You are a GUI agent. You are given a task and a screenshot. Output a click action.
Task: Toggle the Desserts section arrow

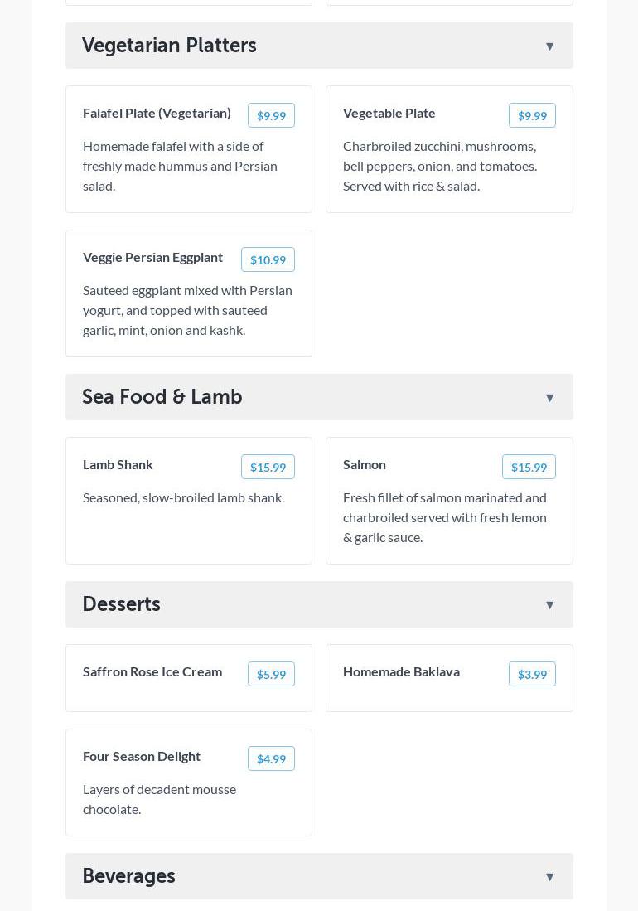point(549,605)
